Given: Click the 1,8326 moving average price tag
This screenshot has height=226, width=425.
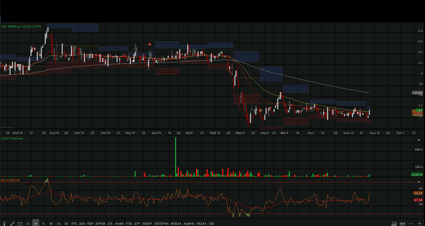Looking at the screenshot, I should coord(417,92).
